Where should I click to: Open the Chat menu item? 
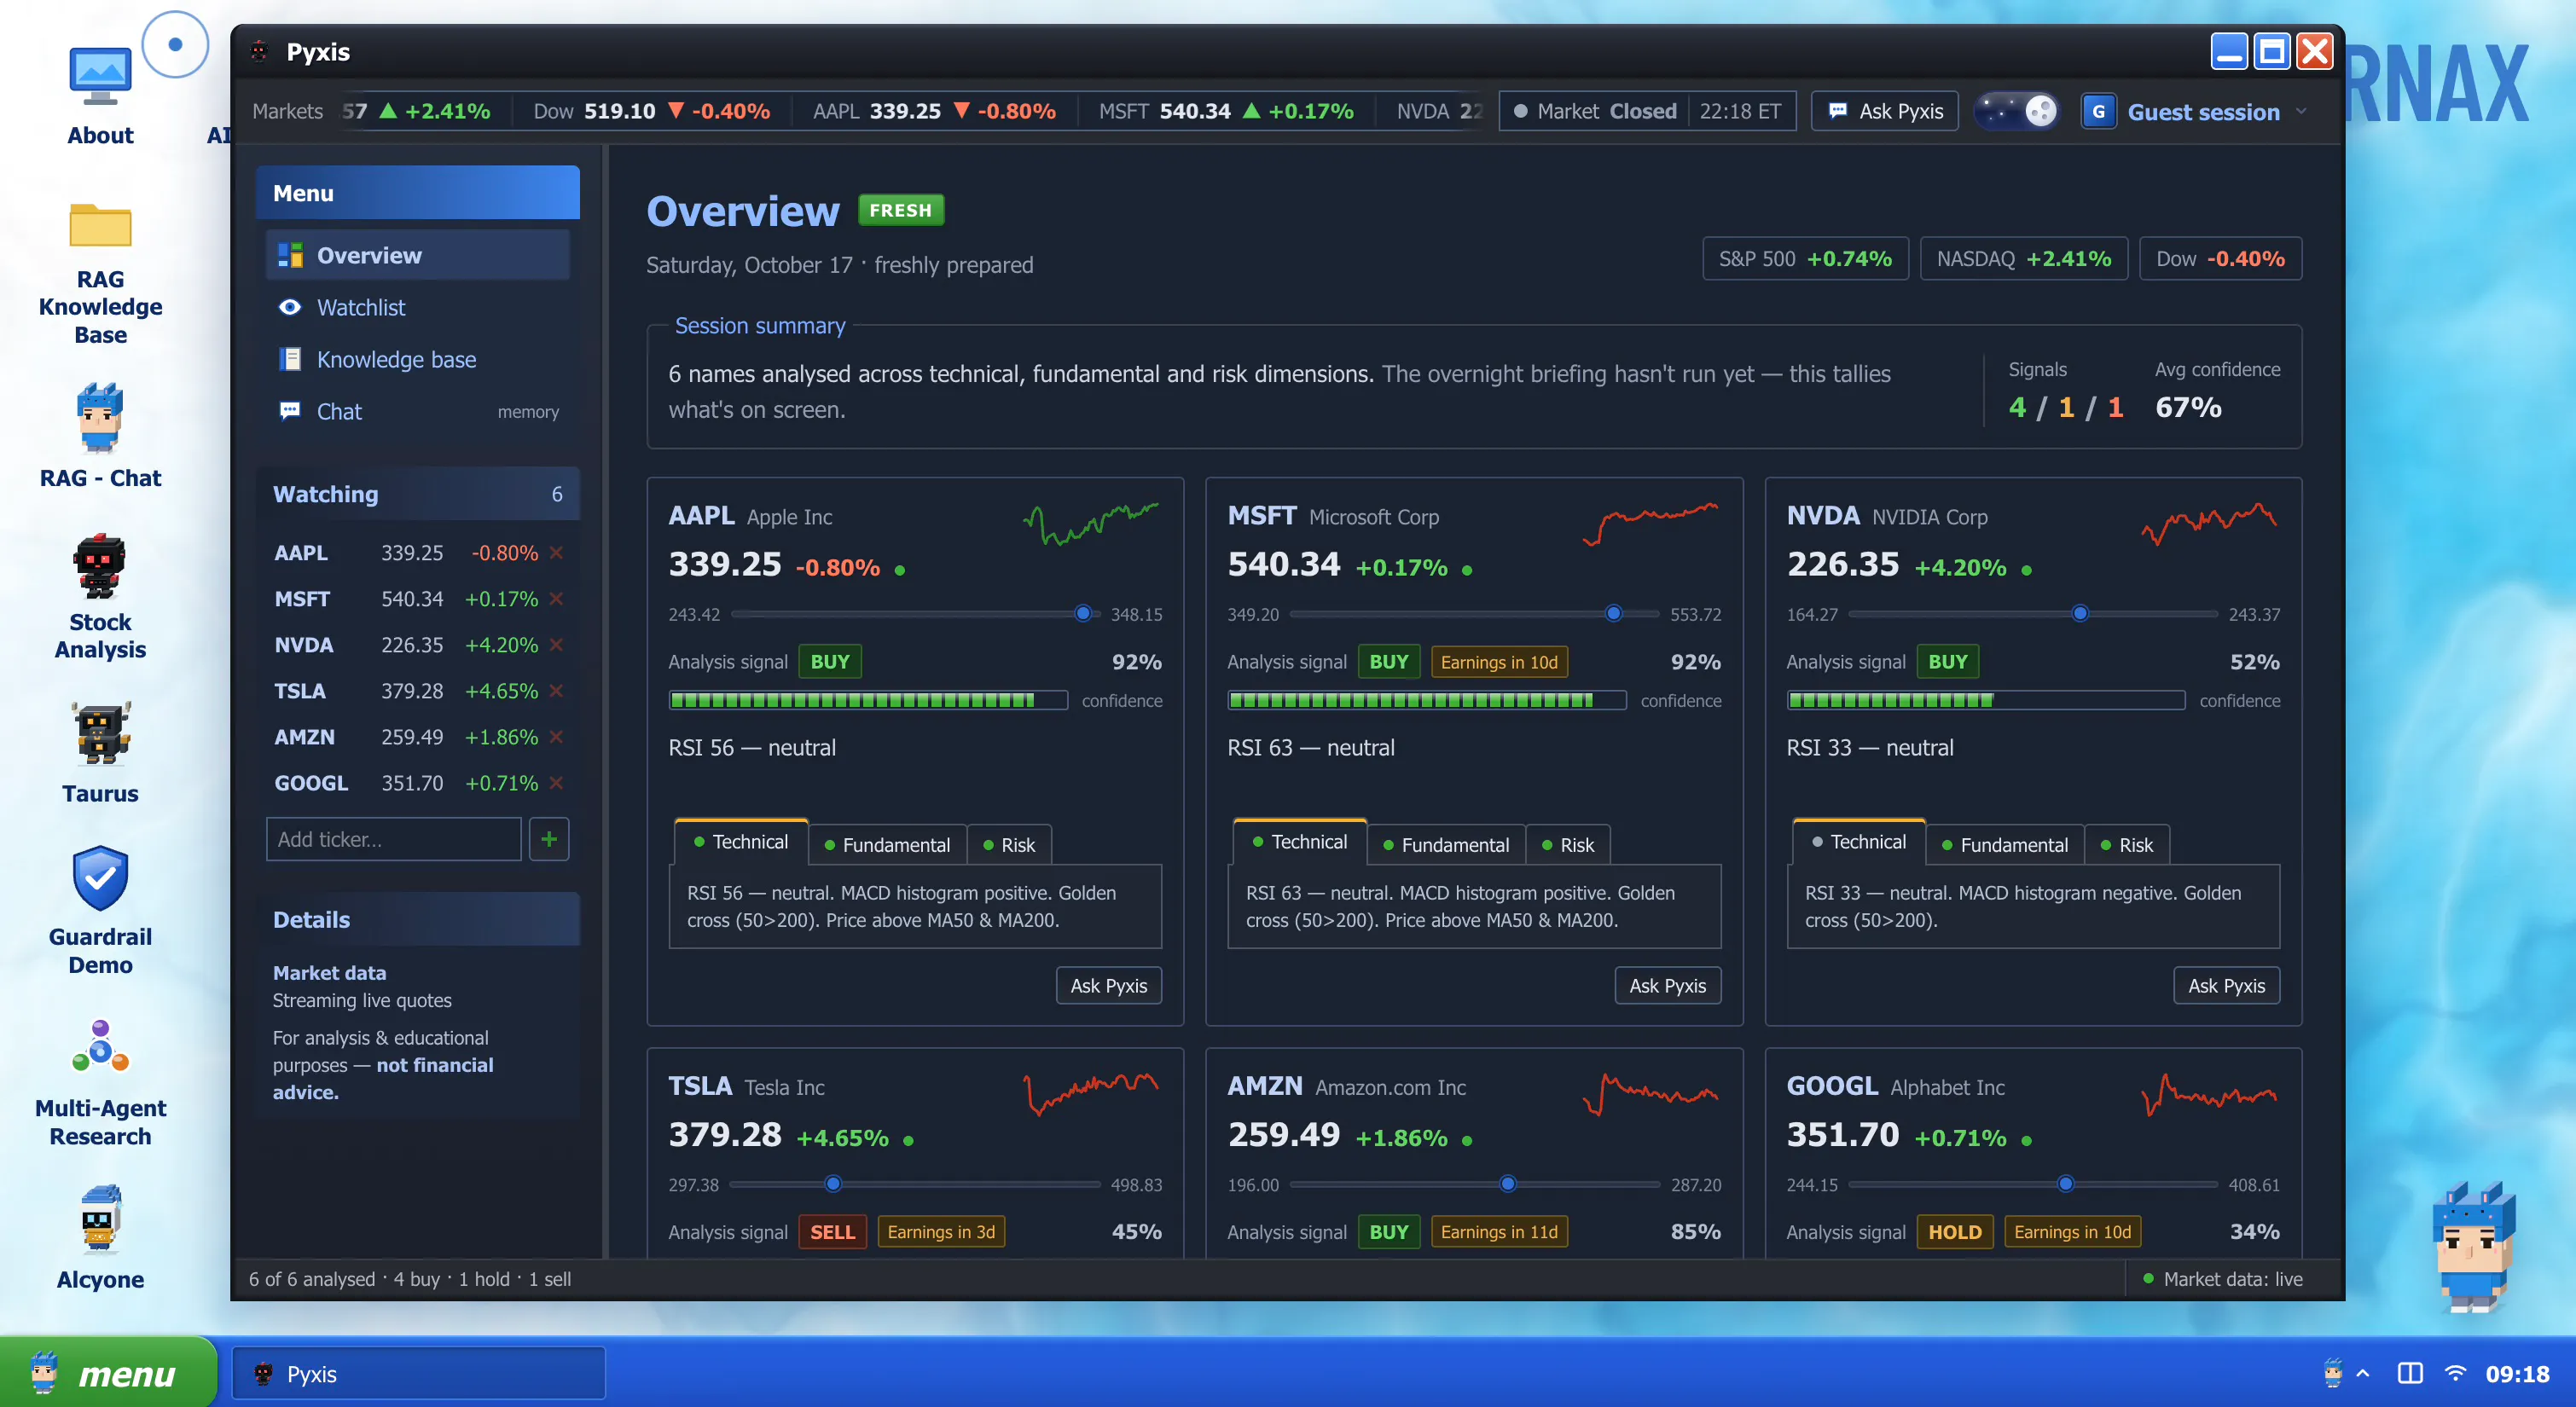(x=417, y=411)
